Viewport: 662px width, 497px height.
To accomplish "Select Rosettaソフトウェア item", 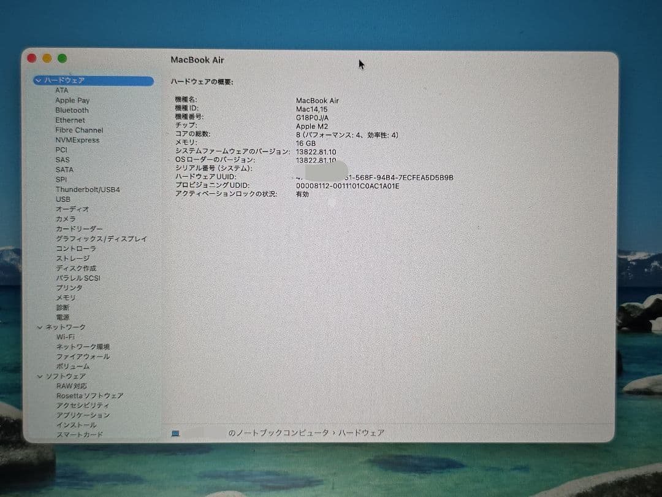I will click(x=90, y=396).
